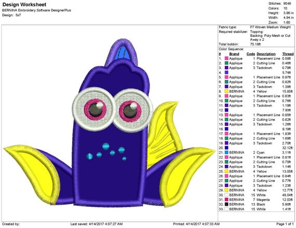Click the Code column header
The image size is (296, 228).
(x=251, y=54)
